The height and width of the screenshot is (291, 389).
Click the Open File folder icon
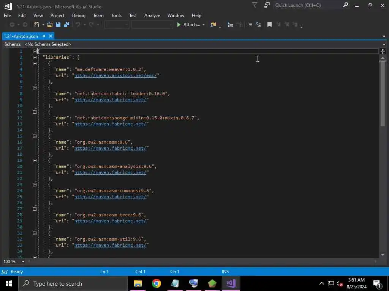[x=50, y=25]
